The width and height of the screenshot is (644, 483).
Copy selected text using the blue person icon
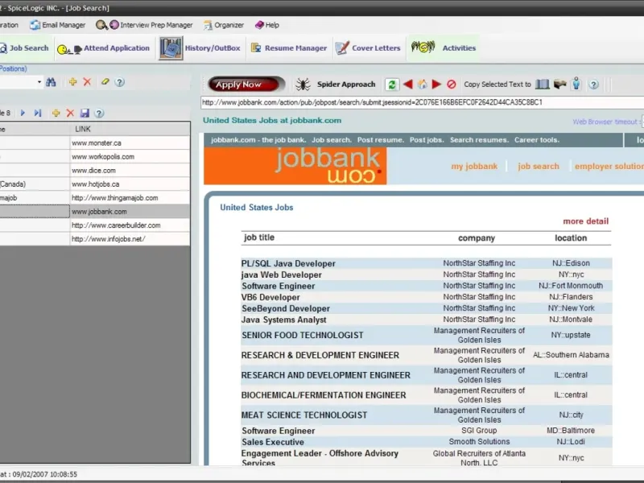click(x=576, y=84)
